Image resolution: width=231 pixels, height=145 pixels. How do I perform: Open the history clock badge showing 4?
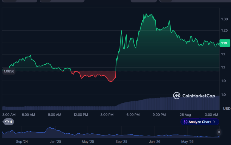[8, 122]
